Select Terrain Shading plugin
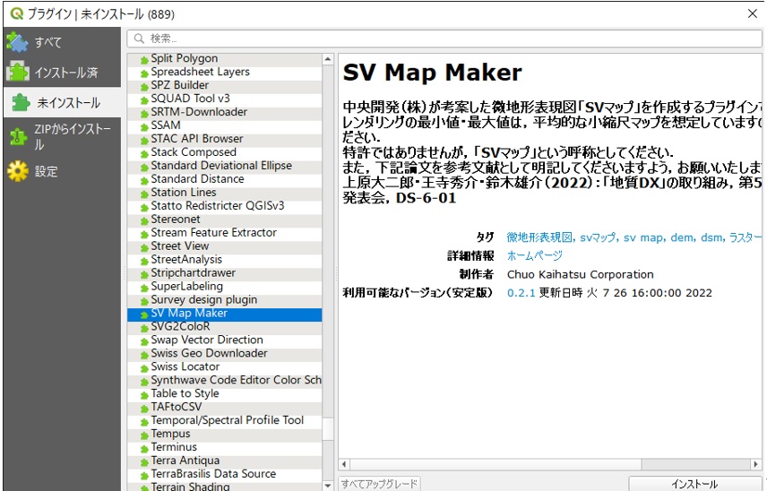Viewport: 767px width, 491px height. click(x=225, y=487)
